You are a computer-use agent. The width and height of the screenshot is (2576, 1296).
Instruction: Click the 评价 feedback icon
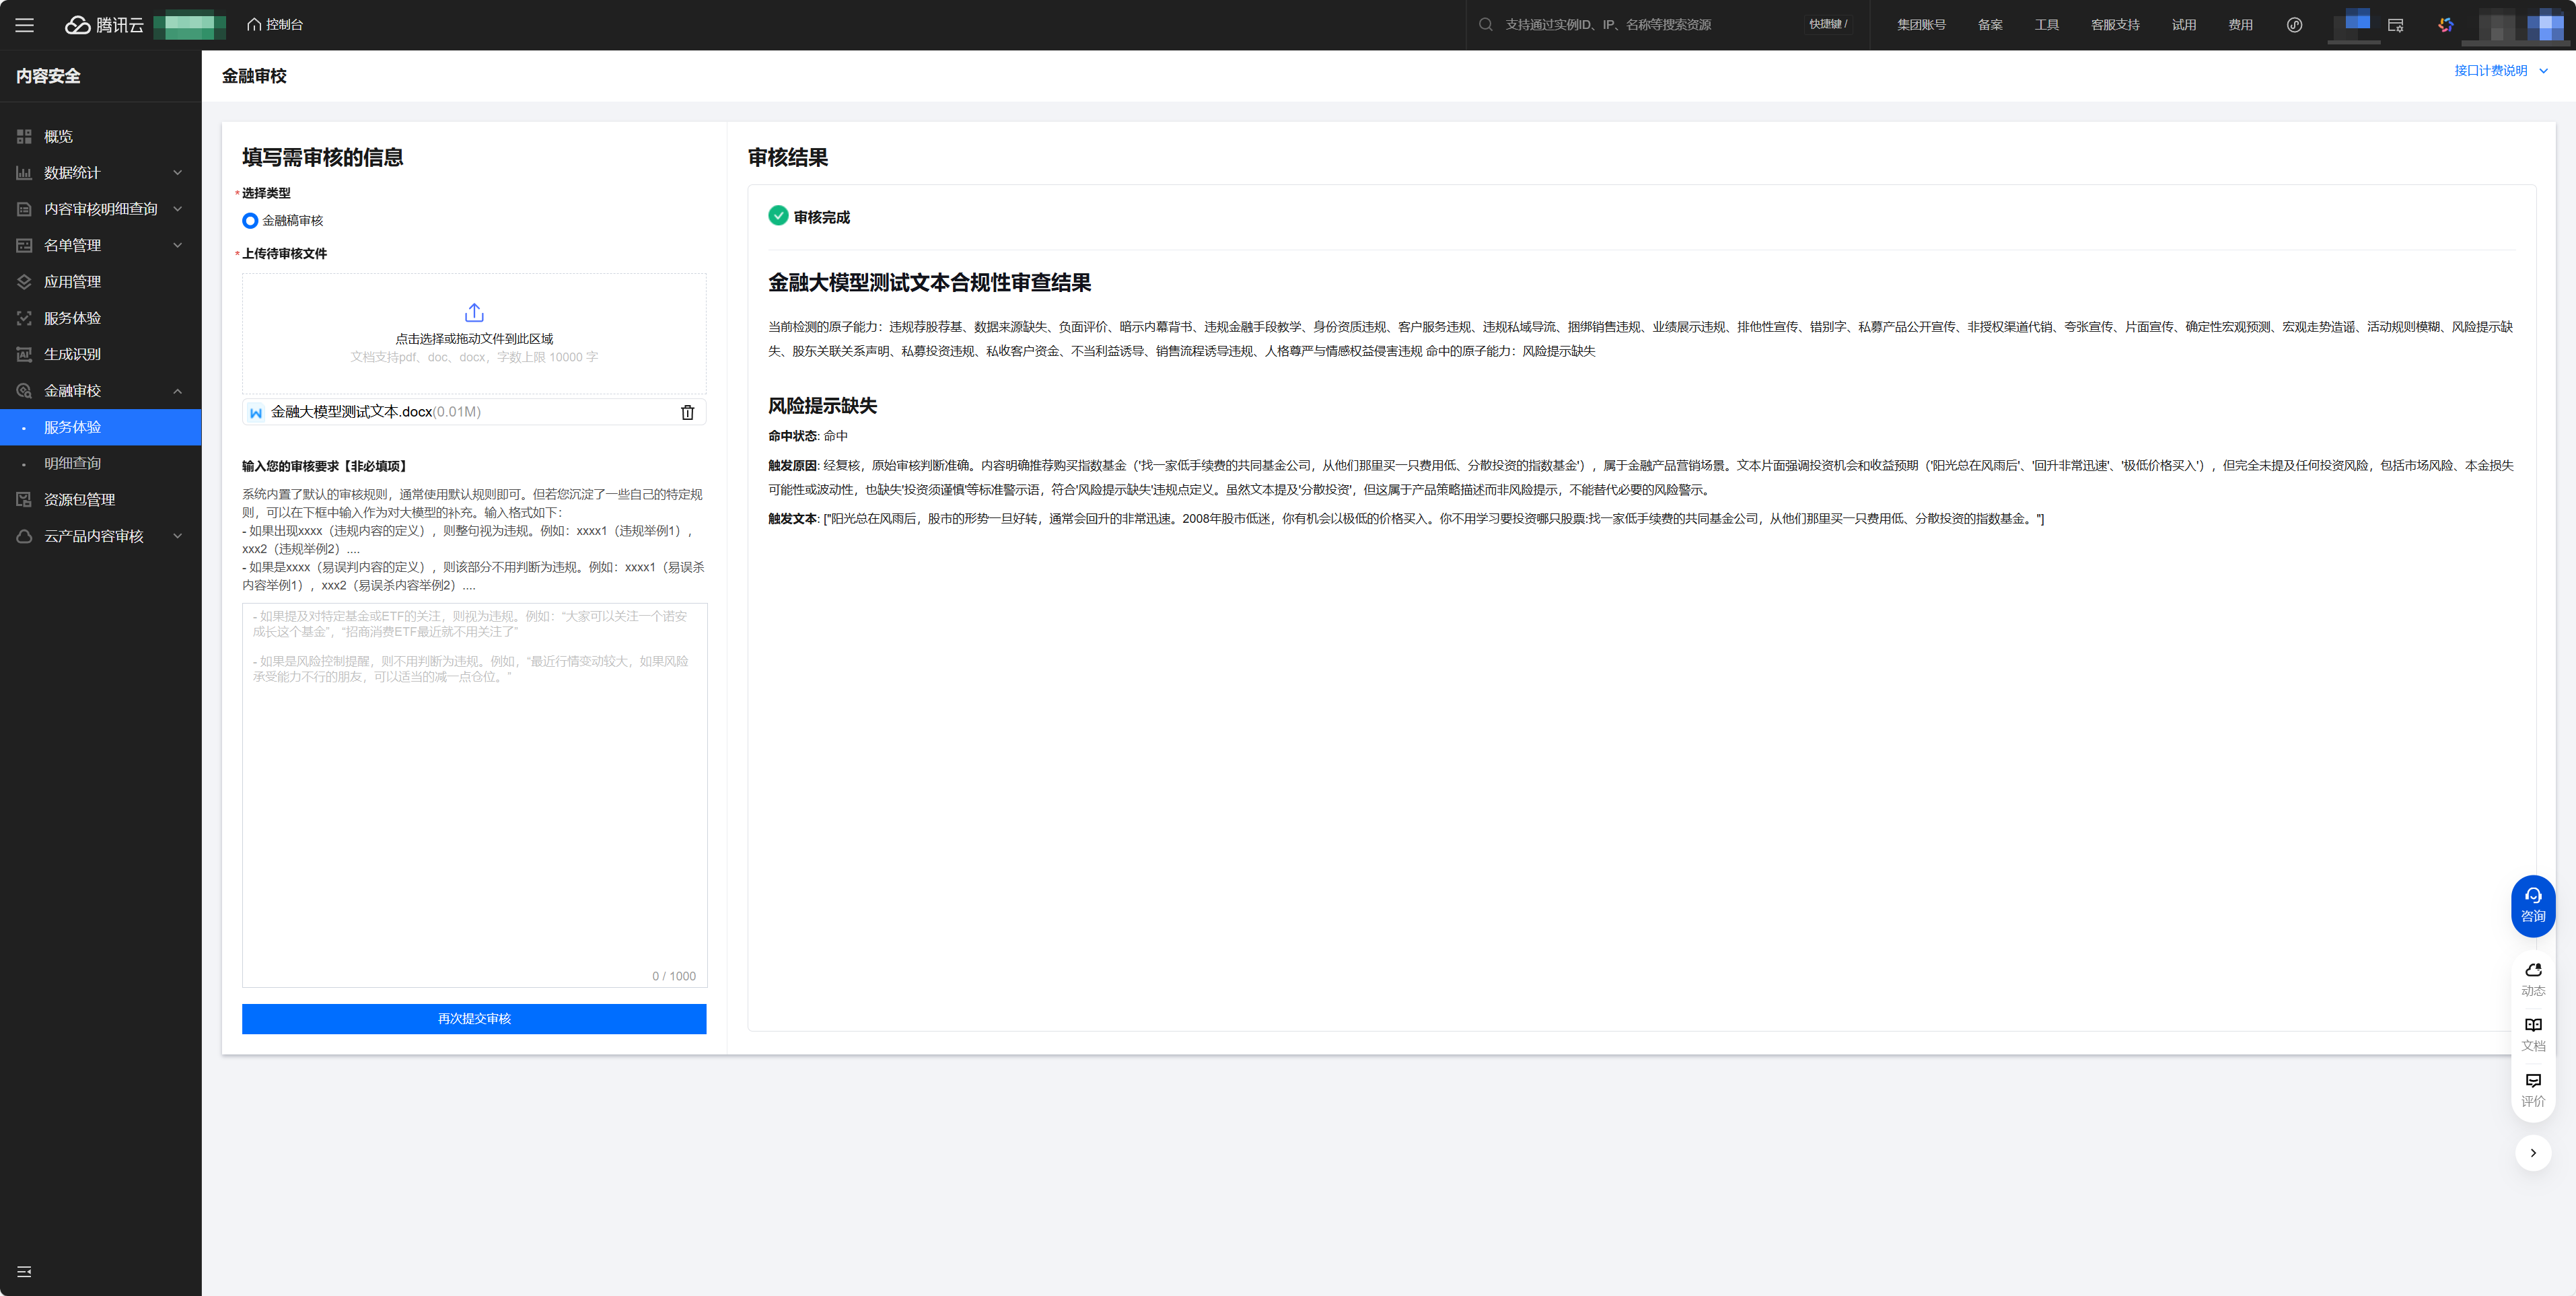pos(2532,1089)
